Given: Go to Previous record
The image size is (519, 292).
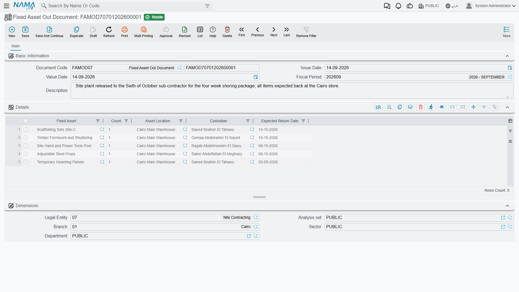Looking at the screenshot, I should [258, 29].
